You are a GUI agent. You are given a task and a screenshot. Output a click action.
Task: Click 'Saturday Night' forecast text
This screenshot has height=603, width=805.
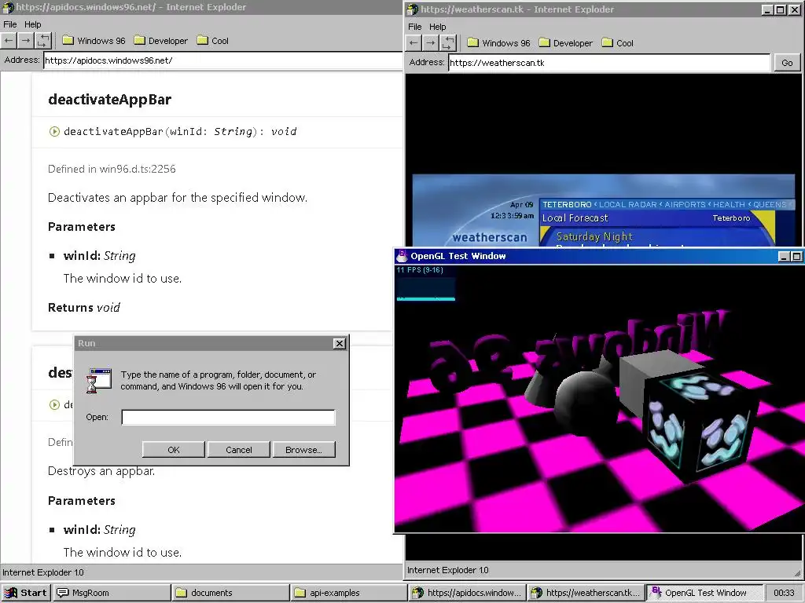(594, 237)
